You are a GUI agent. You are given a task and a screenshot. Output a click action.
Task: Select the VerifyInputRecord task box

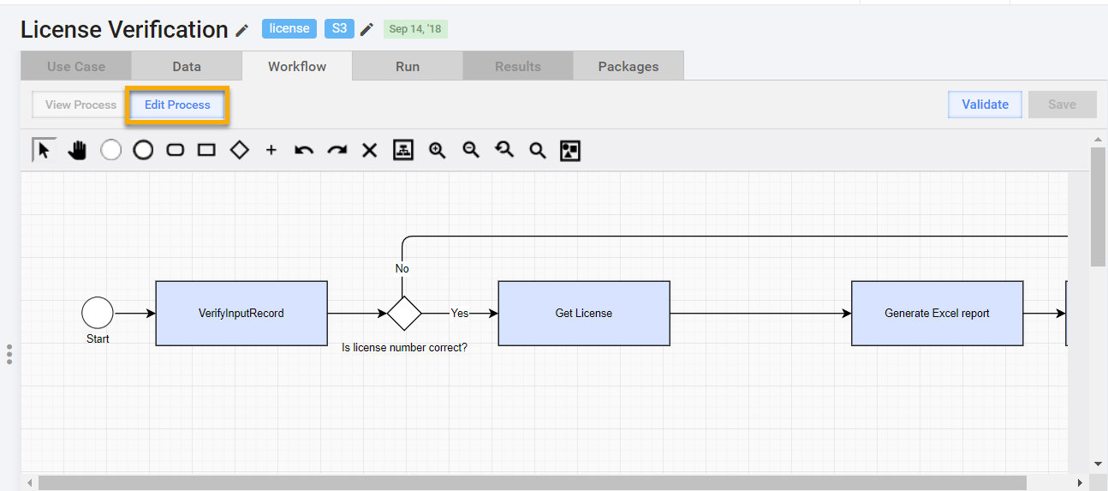[241, 313]
